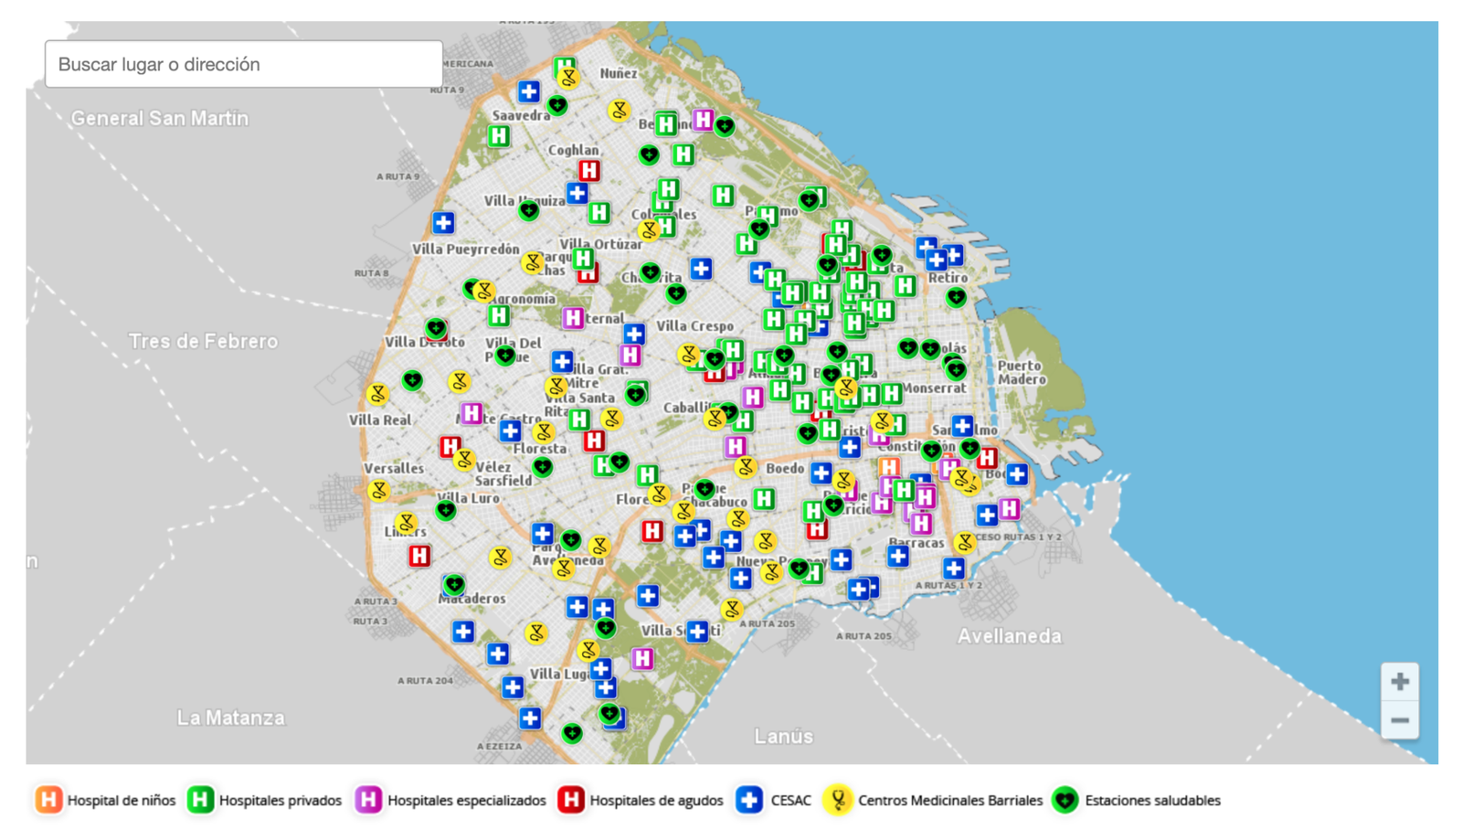Click the red Hospitales de agudos legend icon

571,800
